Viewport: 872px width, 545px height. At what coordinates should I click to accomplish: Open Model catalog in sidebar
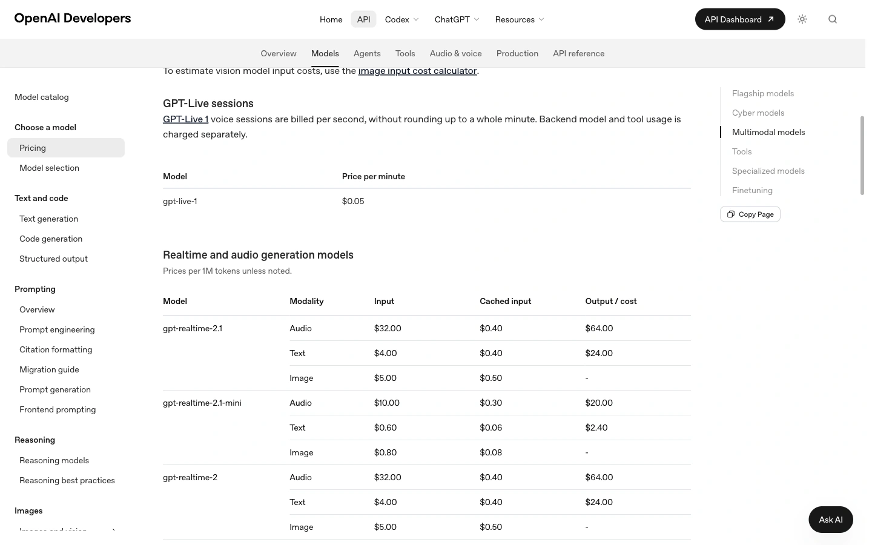click(42, 97)
